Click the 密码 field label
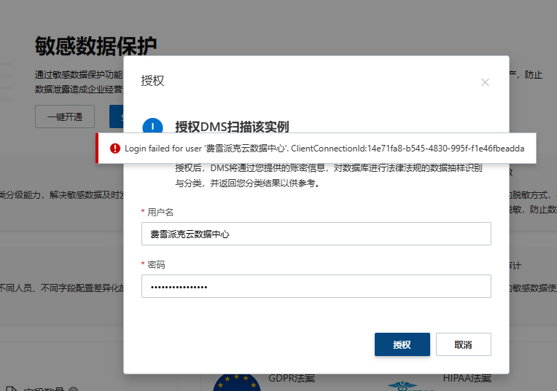 pos(156,265)
